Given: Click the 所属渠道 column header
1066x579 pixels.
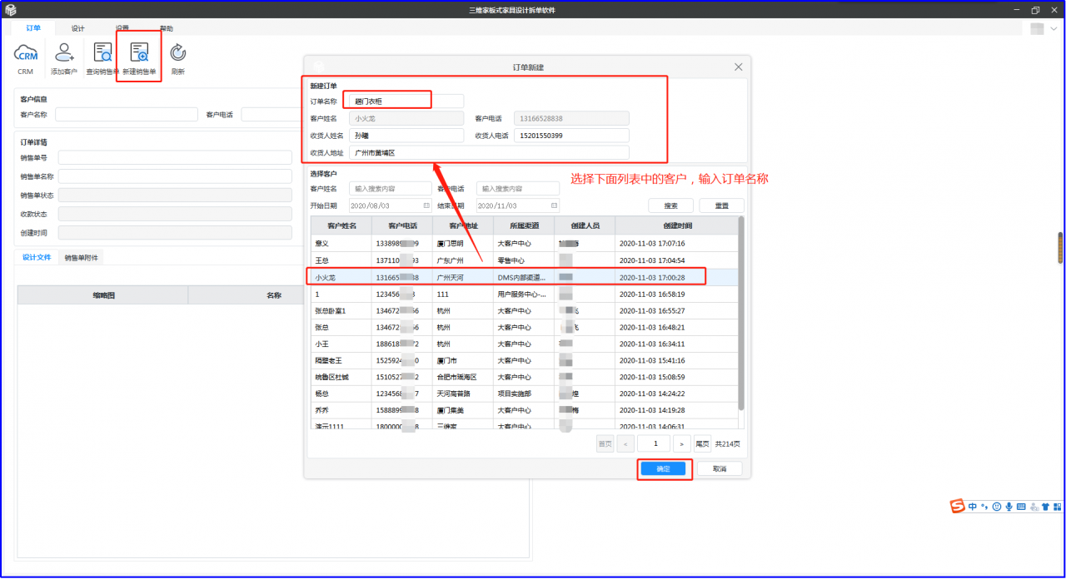Looking at the screenshot, I should (x=524, y=225).
